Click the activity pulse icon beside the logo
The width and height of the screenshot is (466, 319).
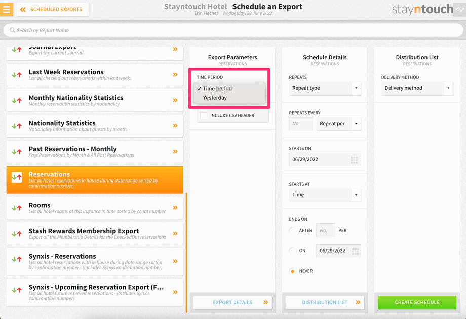tap(459, 9)
